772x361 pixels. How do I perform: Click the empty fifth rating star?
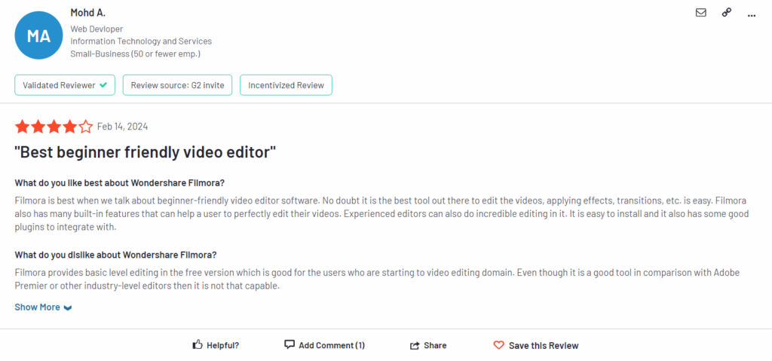click(86, 127)
